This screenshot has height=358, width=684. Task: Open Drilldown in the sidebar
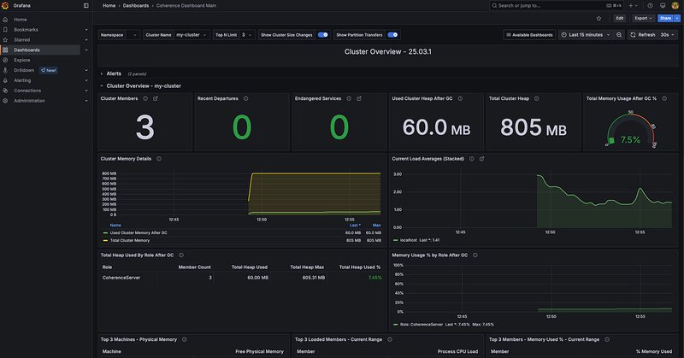pos(24,70)
